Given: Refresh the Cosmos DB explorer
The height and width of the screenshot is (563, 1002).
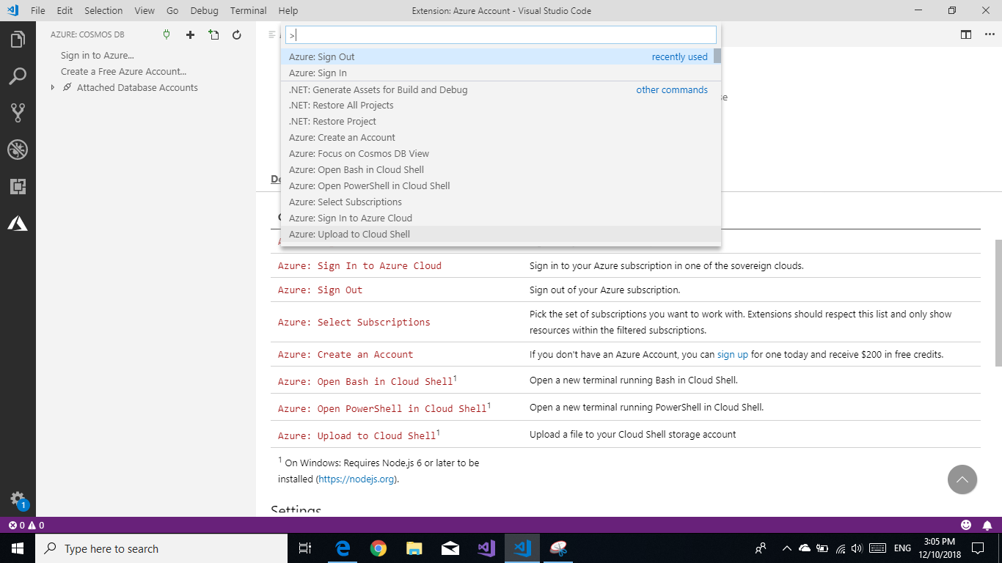Looking at the screenshot, I should click(x=236, y=34).
